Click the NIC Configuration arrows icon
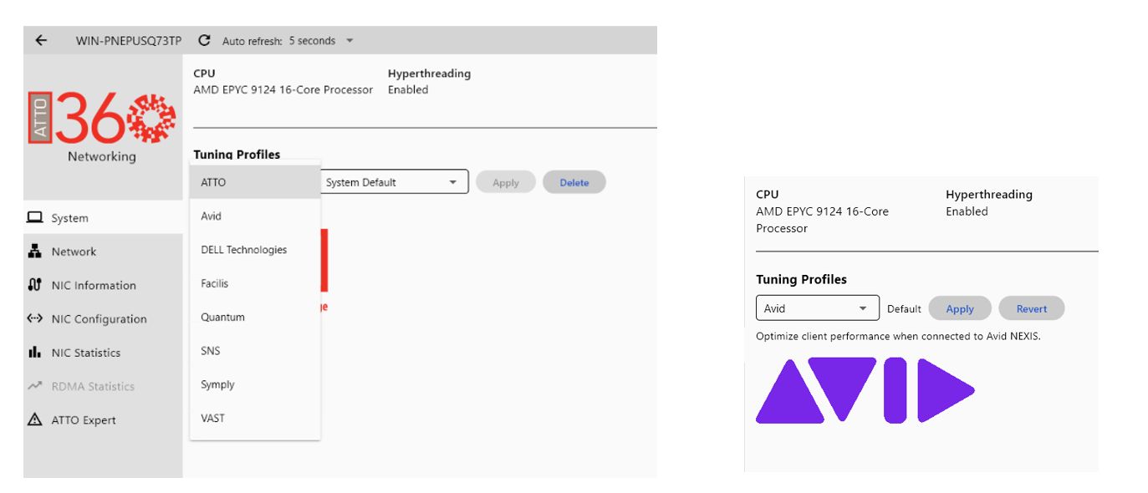1148x493 pixels. point(35,318)
